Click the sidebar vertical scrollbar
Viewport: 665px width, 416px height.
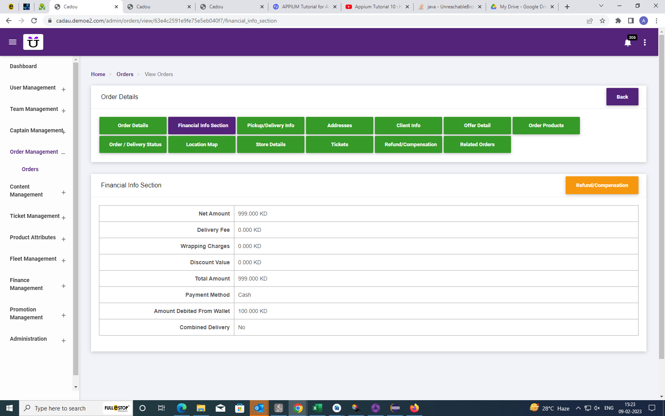point(76,218)
